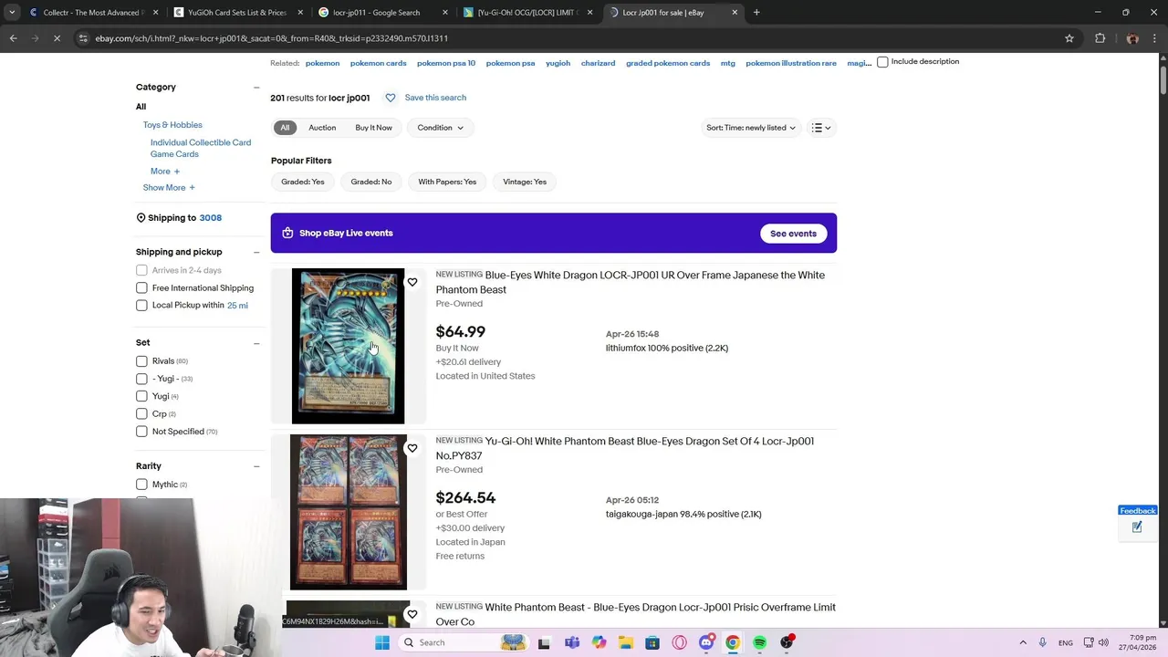Open the Feedback notepad icon
Image resolution: width=1168 pixels, height=657 pixels.
(1137, 527)
